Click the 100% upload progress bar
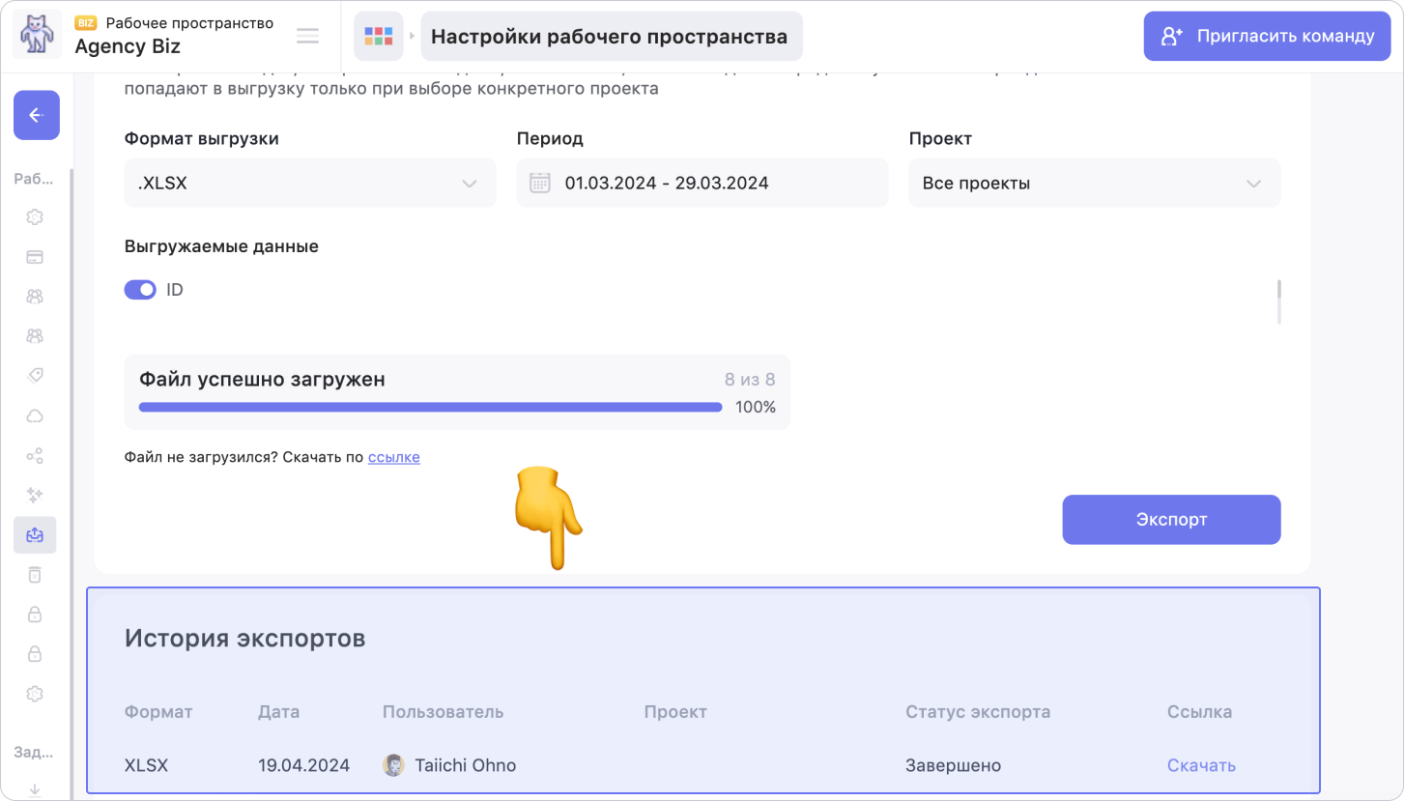This screenshot has width=1404, height=801. 430,407
